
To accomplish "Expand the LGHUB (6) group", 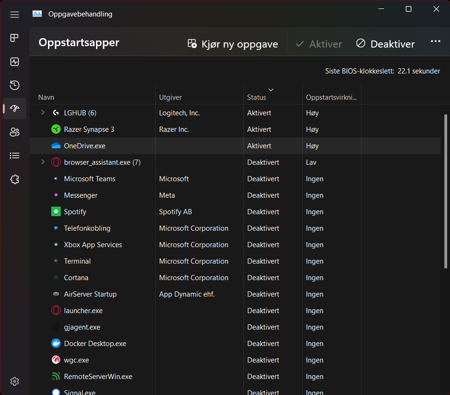I will (43, 113).
